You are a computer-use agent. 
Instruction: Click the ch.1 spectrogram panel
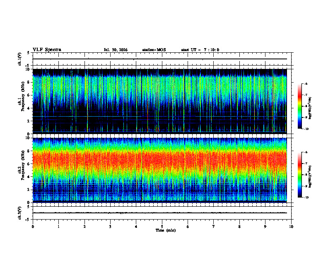(x=160, y=101)
